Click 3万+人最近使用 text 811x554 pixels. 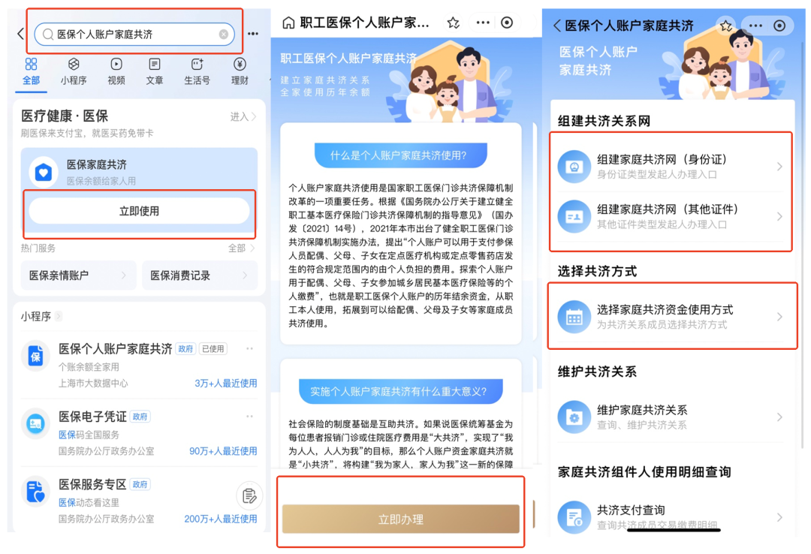(x=225, y=384)
